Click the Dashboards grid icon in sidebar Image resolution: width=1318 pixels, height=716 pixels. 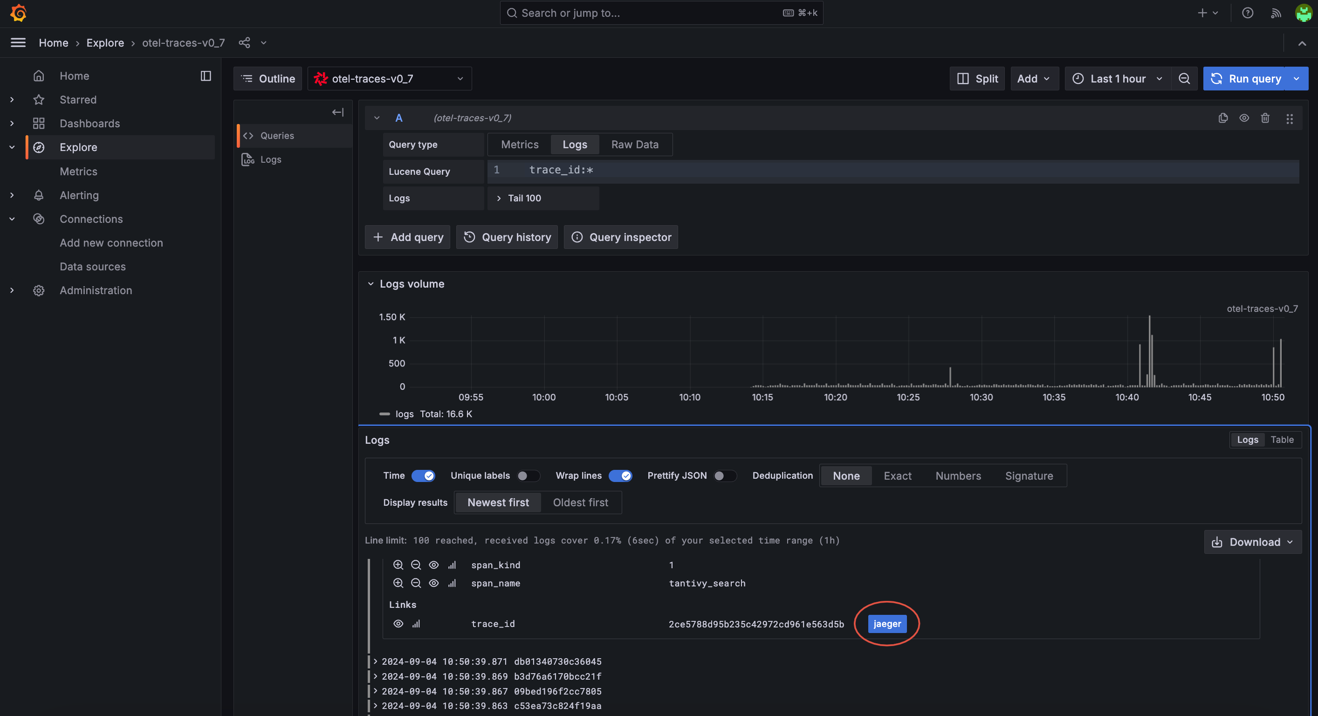(39, 124)
